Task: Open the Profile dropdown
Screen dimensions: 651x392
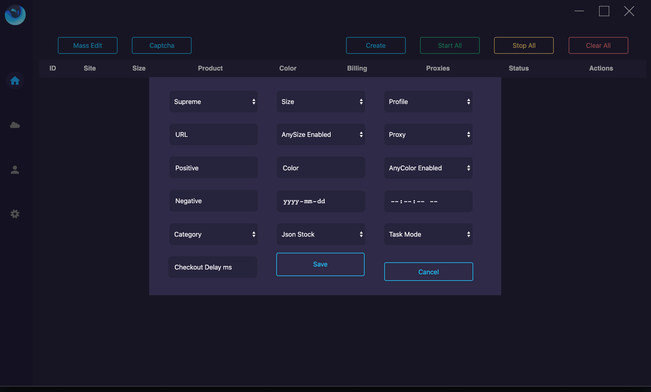Action: point(428,102)
